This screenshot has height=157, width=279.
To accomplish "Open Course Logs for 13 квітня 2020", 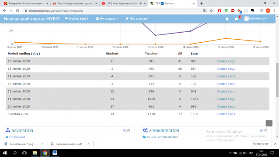I will pyautogui.click(x=226, y=84).
